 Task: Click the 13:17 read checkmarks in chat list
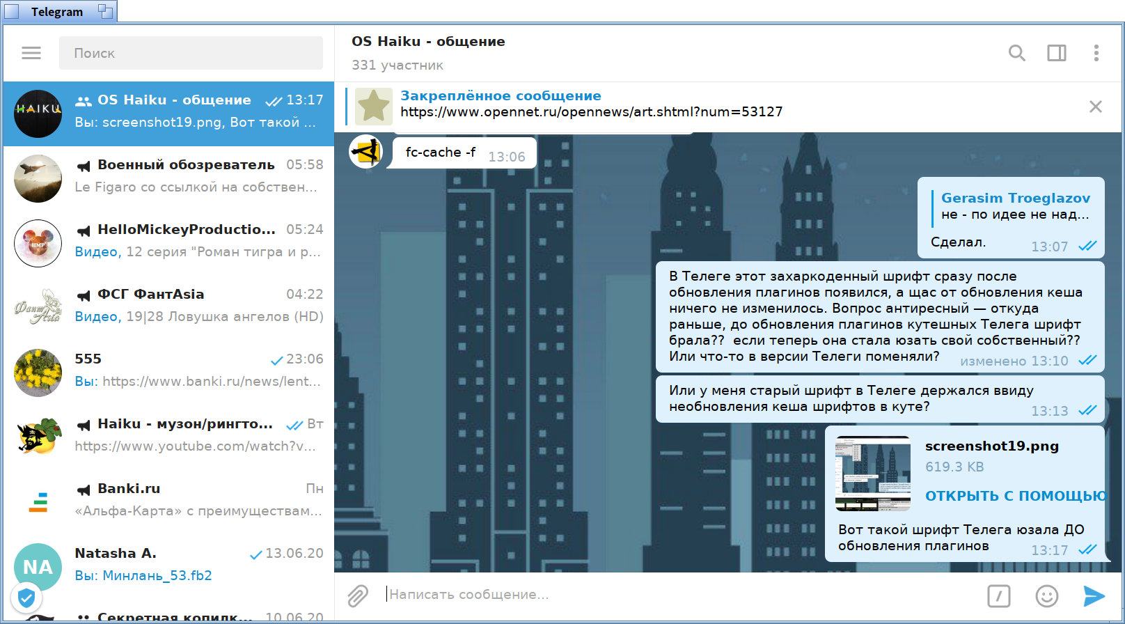274,101
